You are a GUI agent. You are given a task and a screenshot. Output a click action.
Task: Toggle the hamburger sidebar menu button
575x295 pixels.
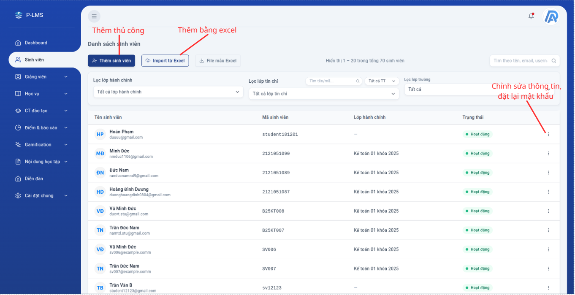[x=94, y=16]
